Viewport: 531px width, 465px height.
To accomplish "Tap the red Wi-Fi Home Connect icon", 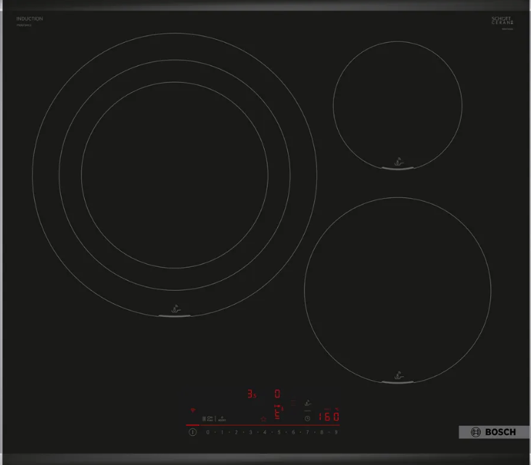I will point(193,411).
